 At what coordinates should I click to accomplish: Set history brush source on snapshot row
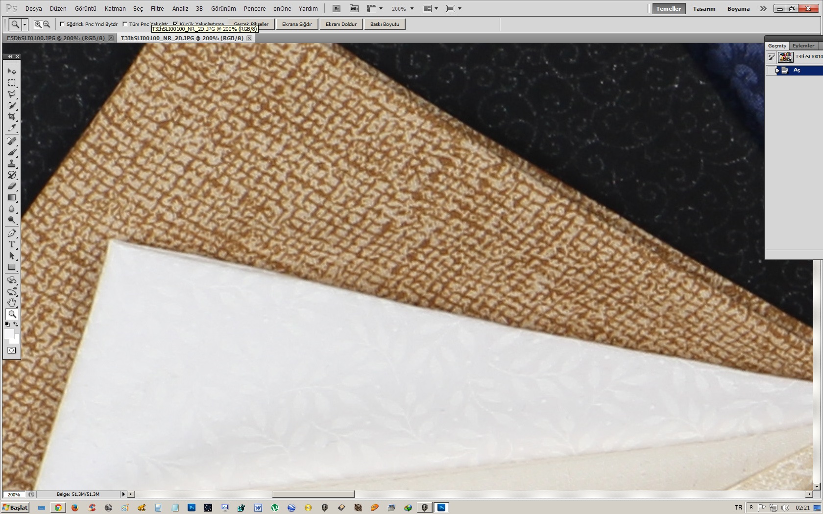(x=772, y=57)
